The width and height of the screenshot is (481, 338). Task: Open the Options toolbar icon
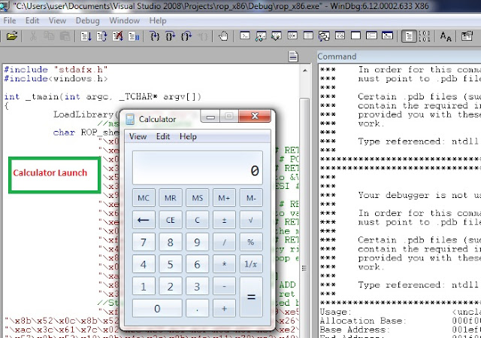[467, 36]
